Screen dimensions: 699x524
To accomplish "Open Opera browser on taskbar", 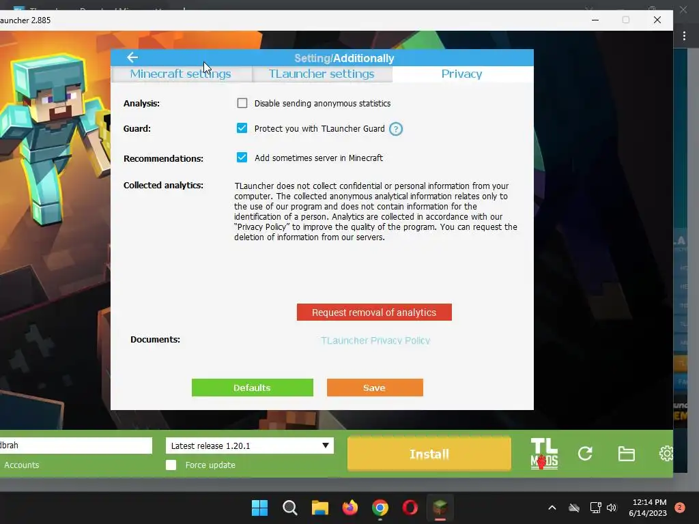I will coord(410,508).
